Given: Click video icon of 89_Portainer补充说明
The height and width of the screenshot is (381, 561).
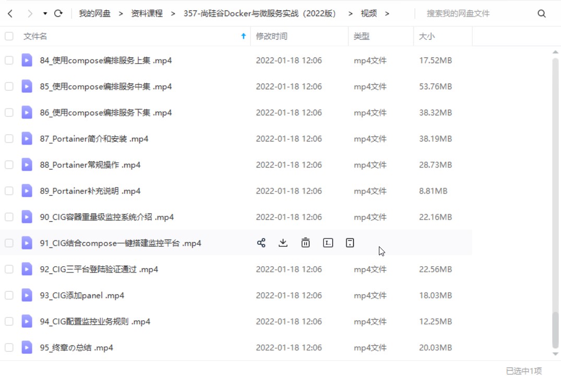Looking at the screenshot, I should tap(27, 190).
